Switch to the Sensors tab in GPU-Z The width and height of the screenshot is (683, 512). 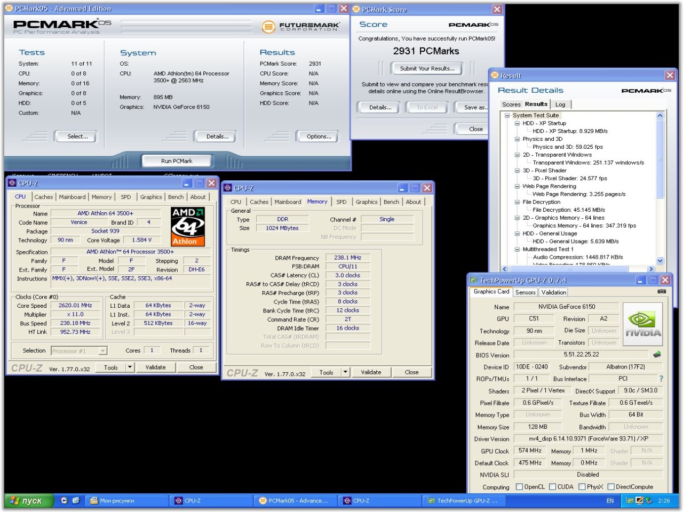tap(525, 292)
